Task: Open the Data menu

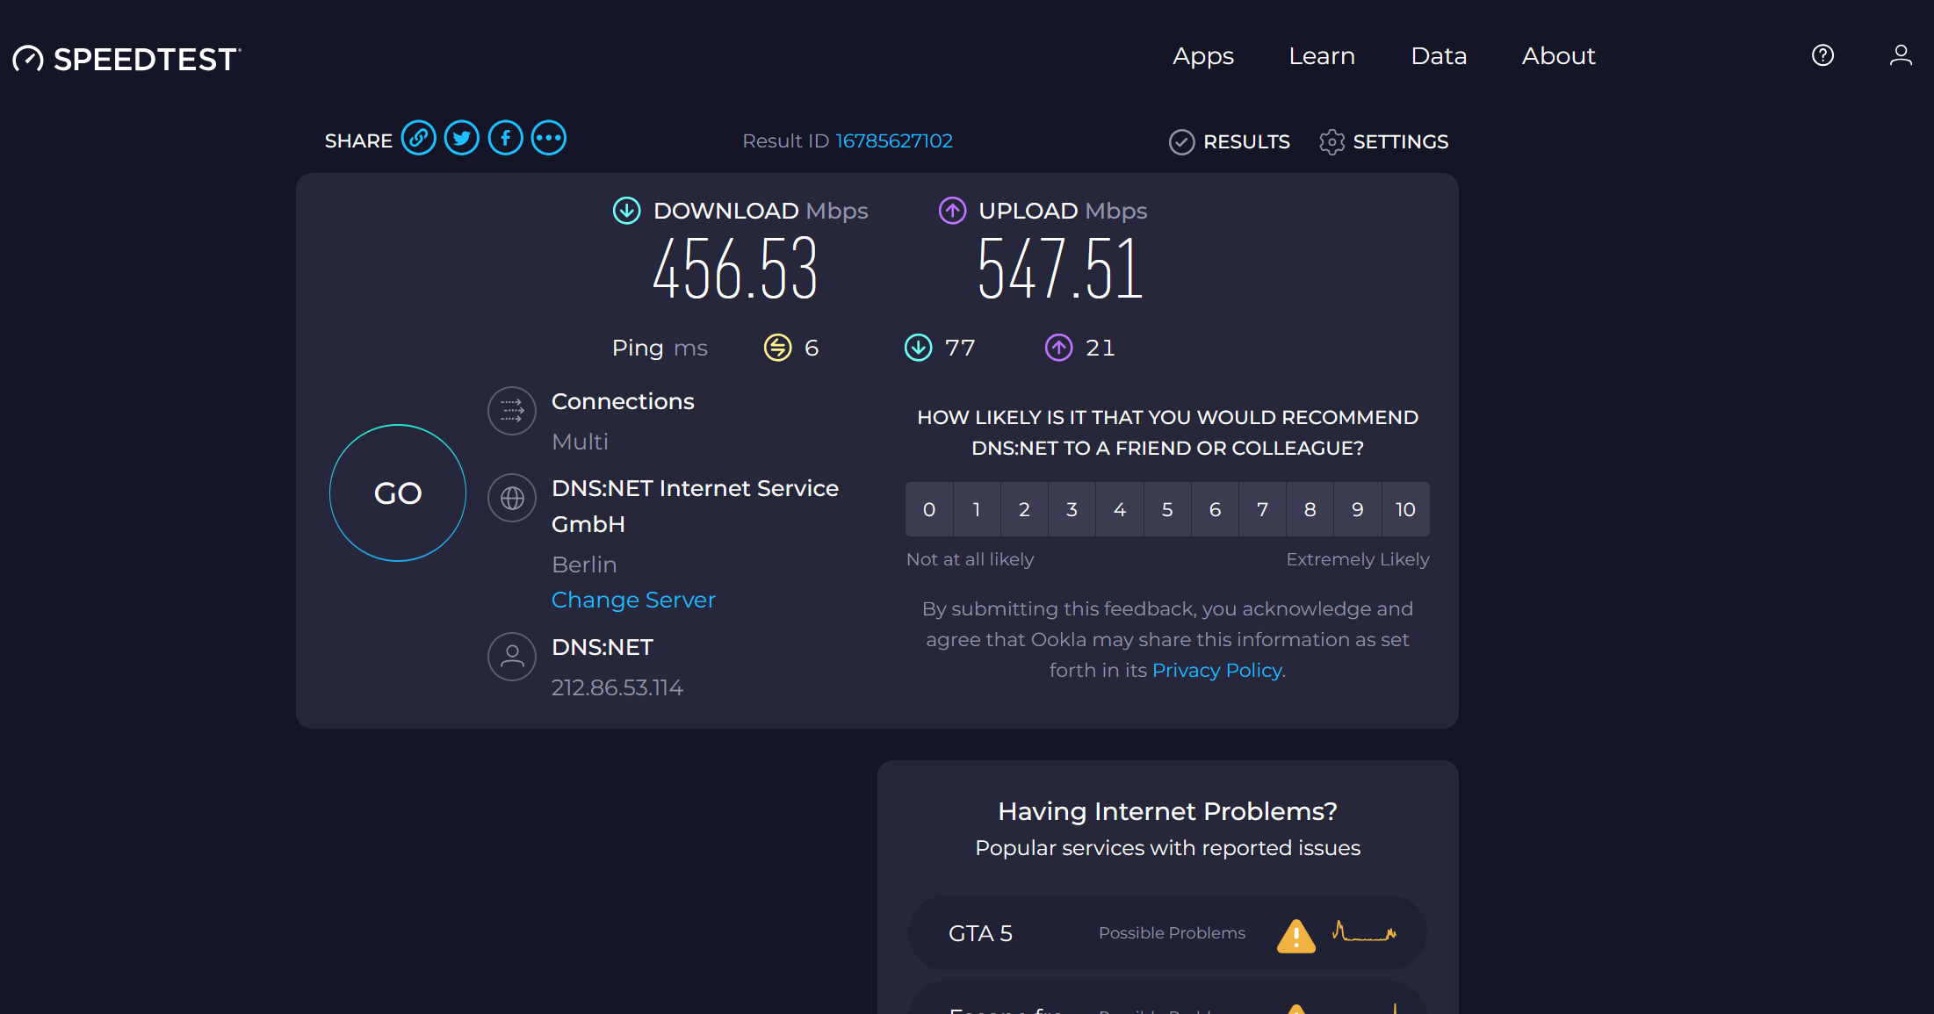Action: (x=1439, y=56)
